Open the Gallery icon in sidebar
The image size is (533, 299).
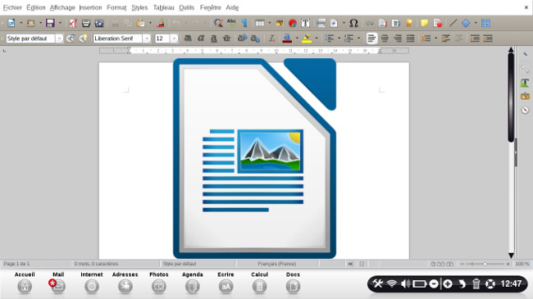(525, 96)
